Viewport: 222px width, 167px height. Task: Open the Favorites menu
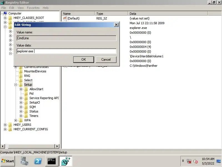tap(33, 8)
